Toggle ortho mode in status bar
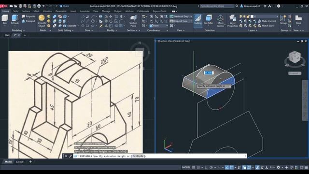 (x=206, y=168)
